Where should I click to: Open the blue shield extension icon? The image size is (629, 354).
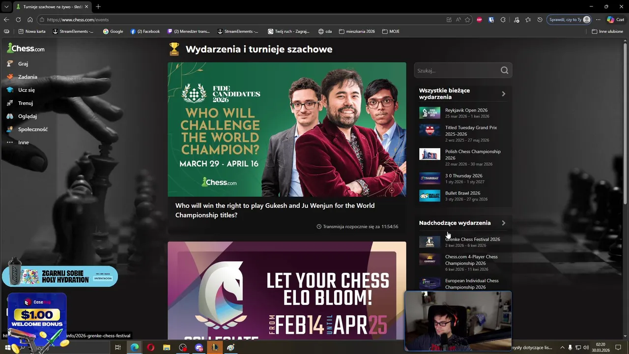click(491, 20)
